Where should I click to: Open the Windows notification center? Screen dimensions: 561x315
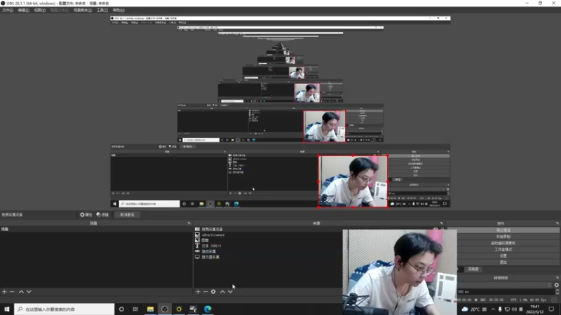(551, 309)
